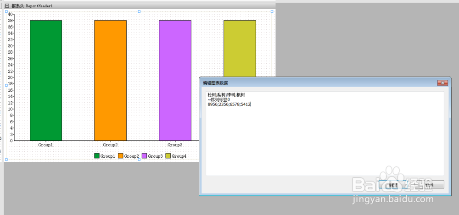Viewport: 459px width, 215px height.
Task: Collapse the ReportHeader1 section
Action: pyautogui.click(x=7, y=6)
